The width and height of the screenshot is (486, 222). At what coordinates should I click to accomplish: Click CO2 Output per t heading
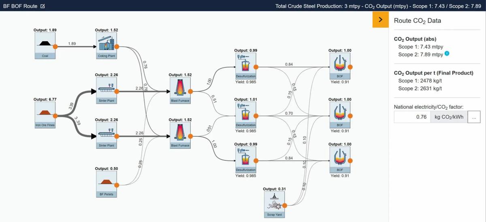[434, 73]
